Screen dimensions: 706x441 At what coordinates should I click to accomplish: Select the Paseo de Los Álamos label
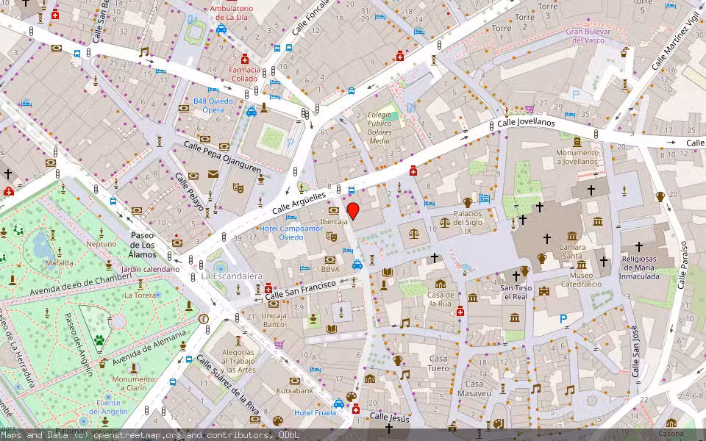[x=142, y=245]
